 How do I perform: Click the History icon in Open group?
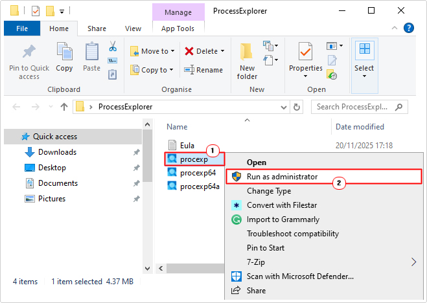(332, 74)
